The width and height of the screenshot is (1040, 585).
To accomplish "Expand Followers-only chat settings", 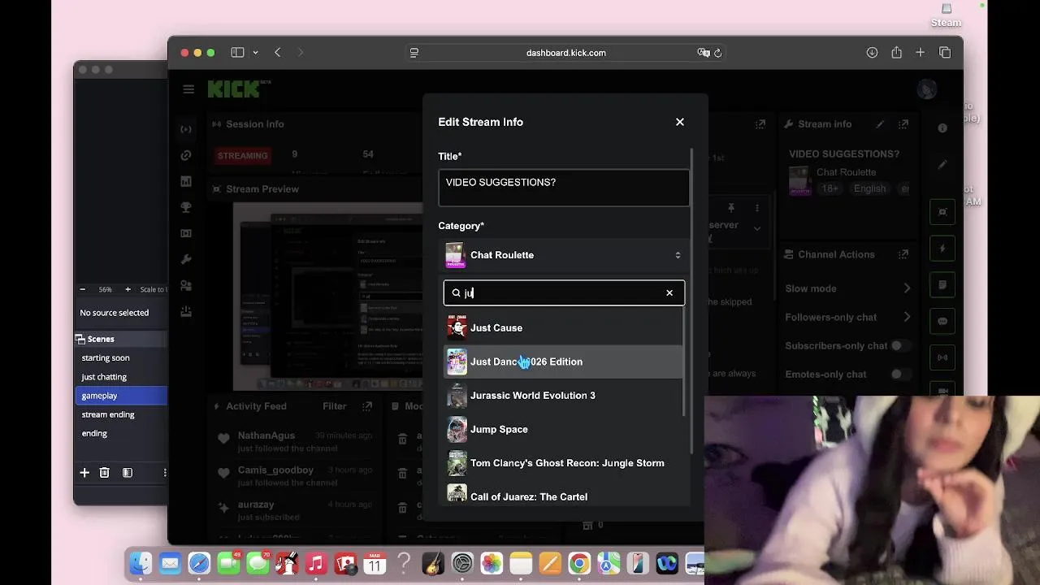I will 908,317.
